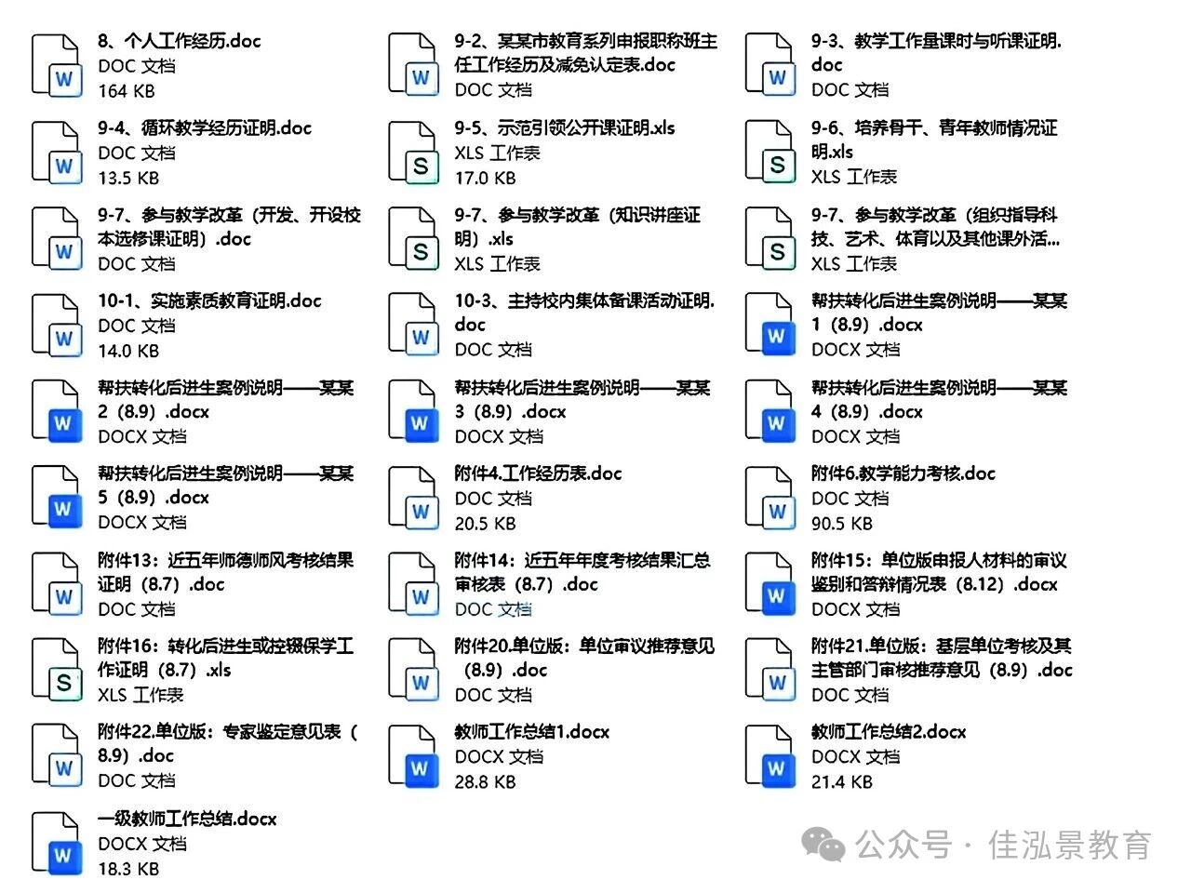Select the 9-2 班主任工作经历及减免认定表 file name
This screenshot has width=1191, height=893.
585,53
